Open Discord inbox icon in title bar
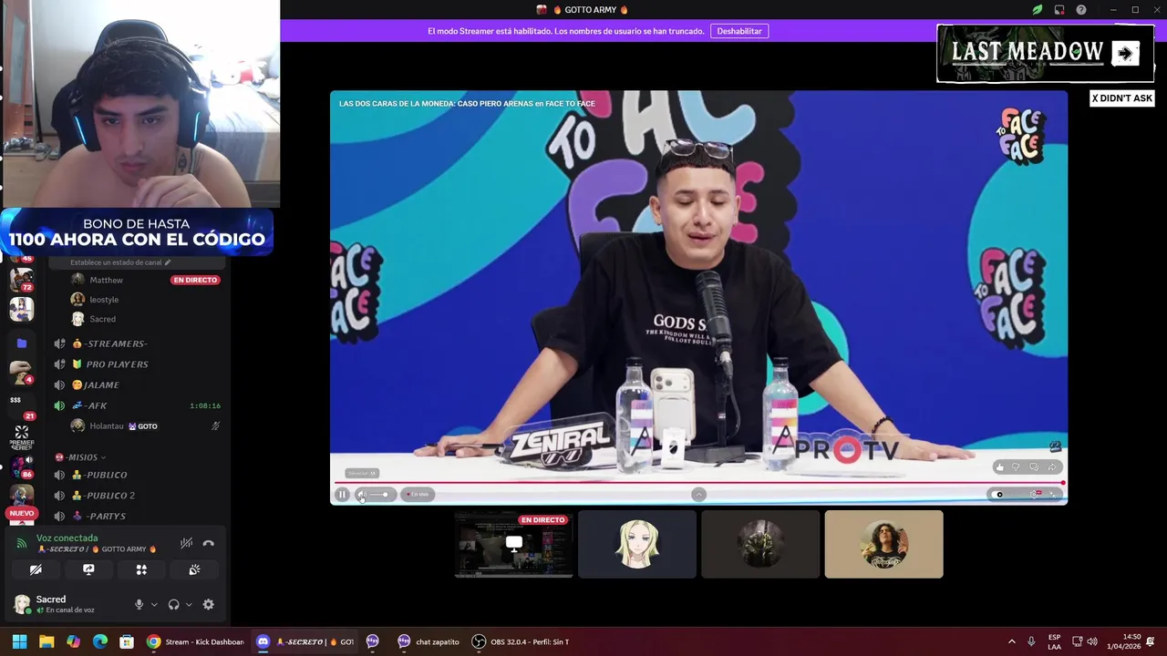 (1059, 10)
